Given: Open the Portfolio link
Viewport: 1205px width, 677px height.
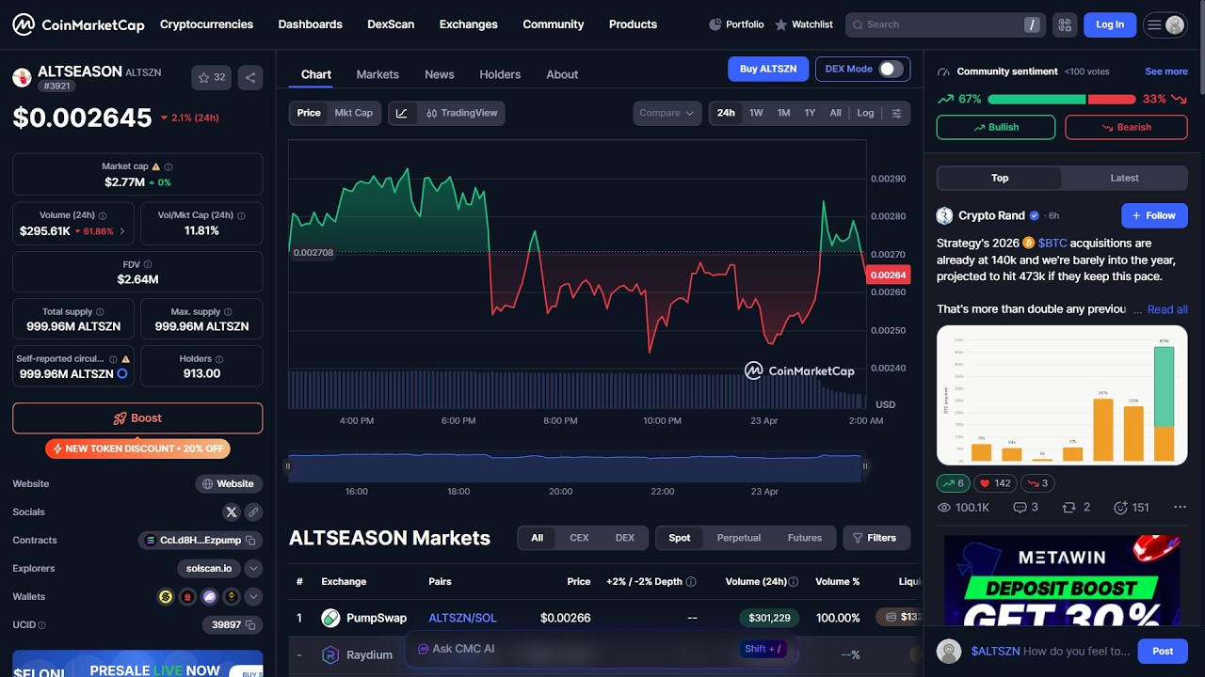Looking at the screenshot, I should coord(736,24).
